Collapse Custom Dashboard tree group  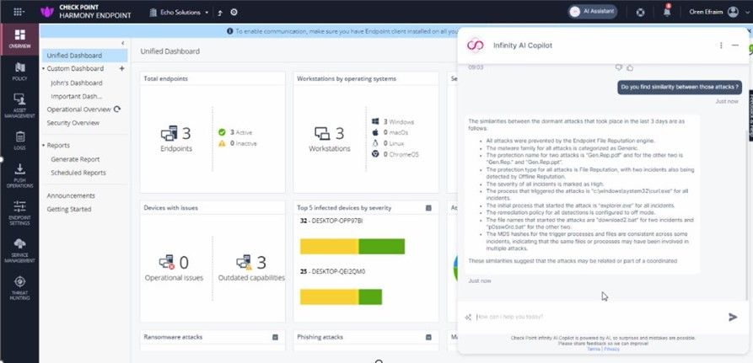coord(44,68)
